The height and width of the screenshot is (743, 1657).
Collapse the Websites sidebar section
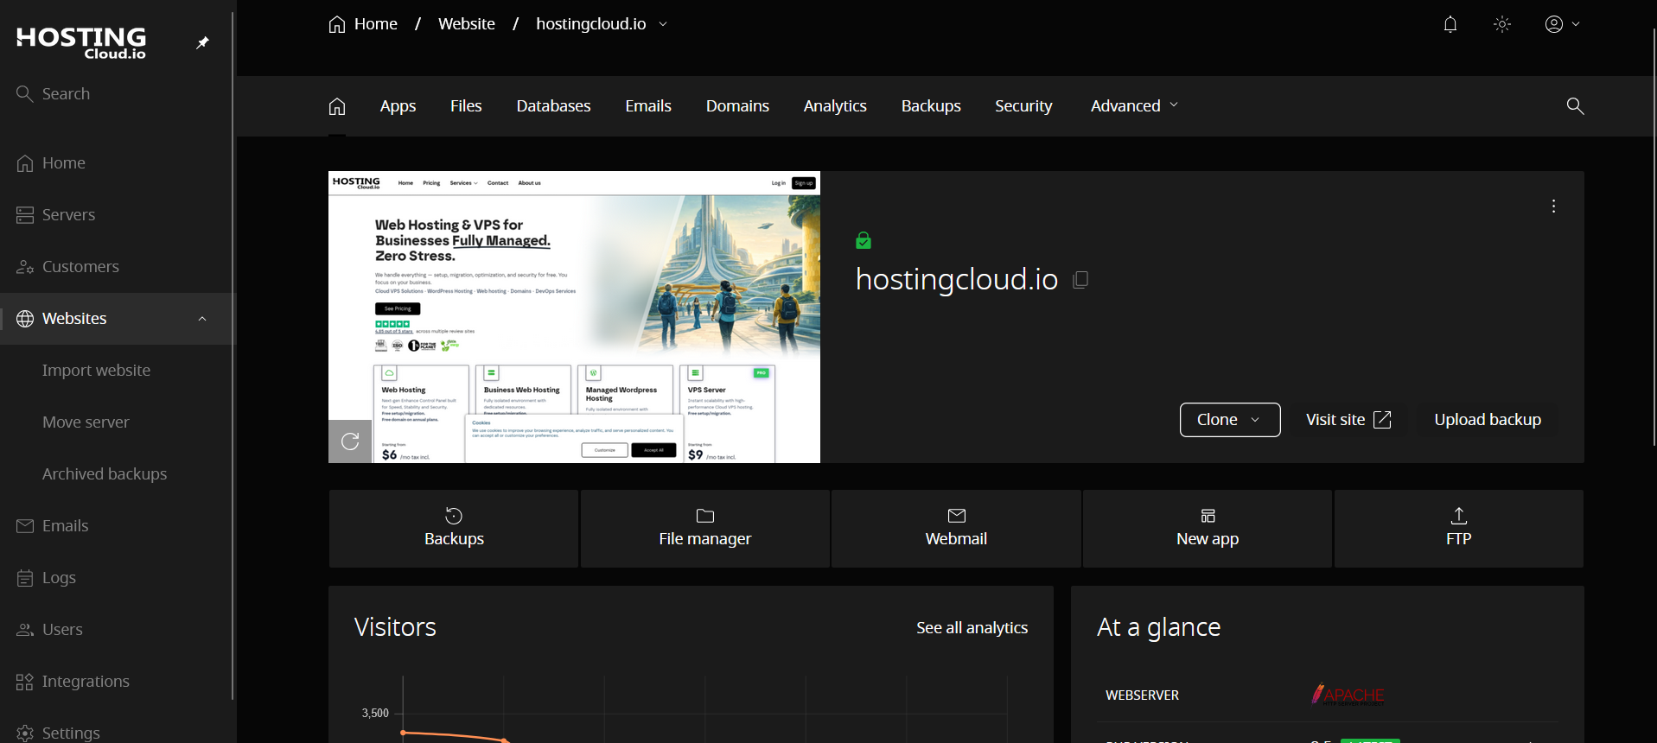pyautogui.click(x=202, y=319)
